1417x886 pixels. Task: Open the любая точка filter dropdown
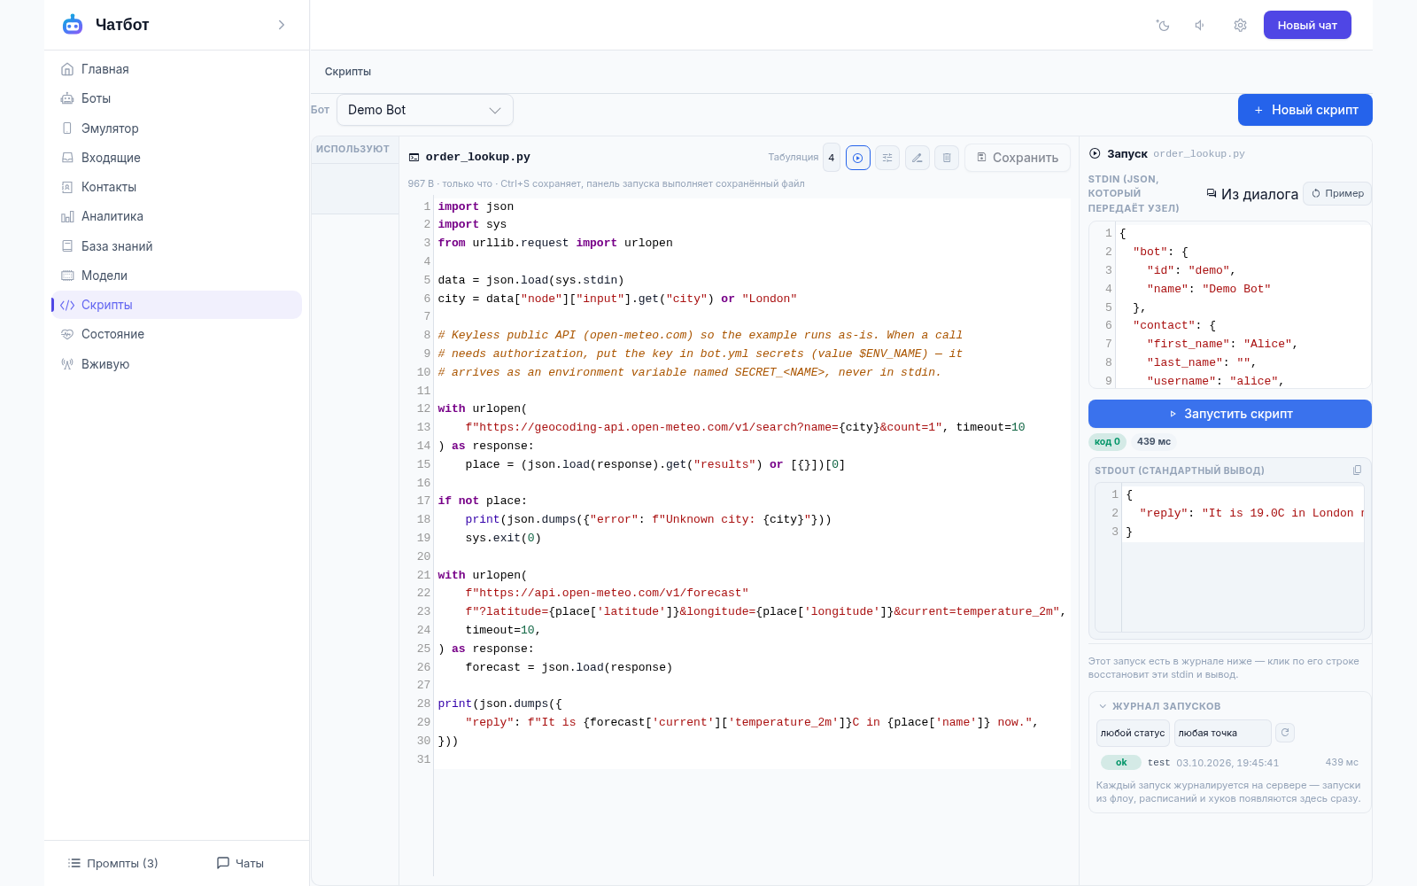click(1222, 733)
